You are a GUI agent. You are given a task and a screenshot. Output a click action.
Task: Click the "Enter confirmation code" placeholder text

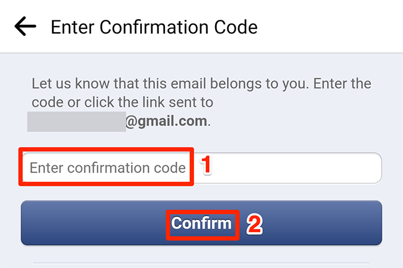click(107, 168)
